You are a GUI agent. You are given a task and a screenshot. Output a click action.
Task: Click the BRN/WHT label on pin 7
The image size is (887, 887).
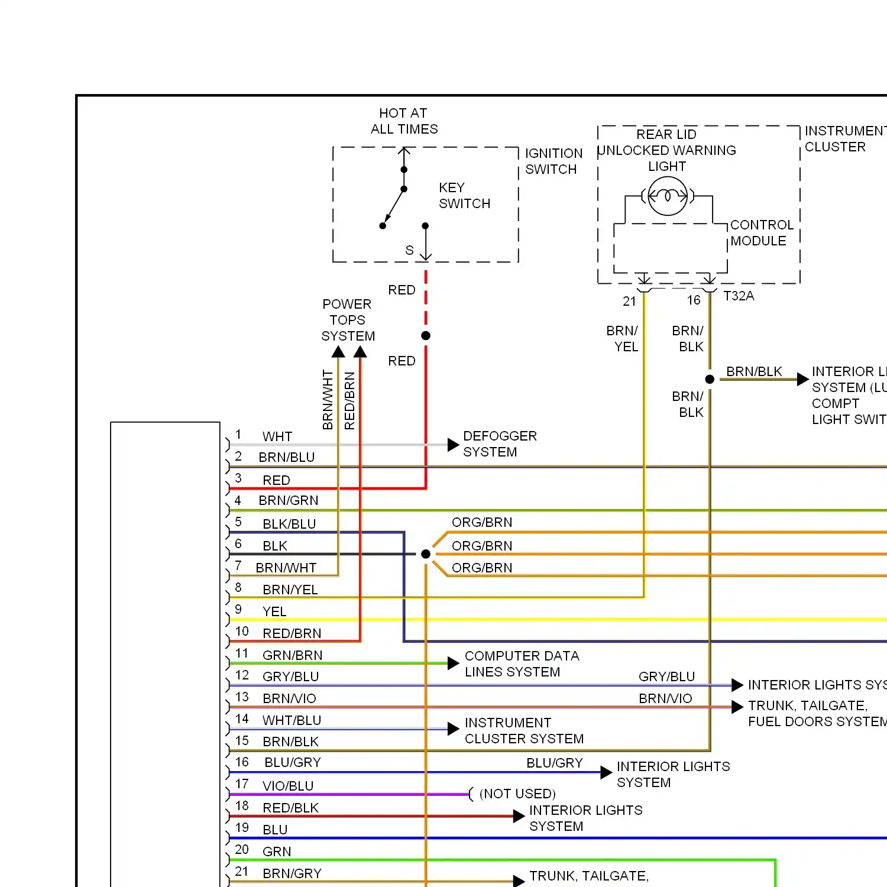286,568
